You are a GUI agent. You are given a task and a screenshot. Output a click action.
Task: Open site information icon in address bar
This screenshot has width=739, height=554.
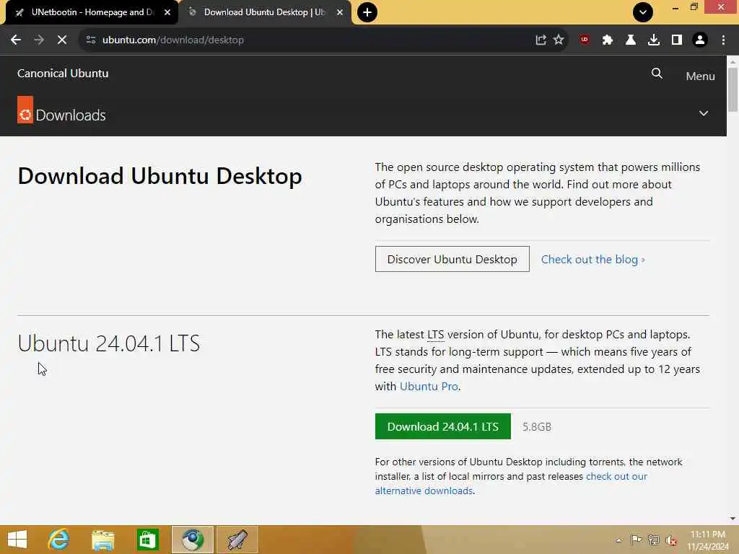[91, 40]
